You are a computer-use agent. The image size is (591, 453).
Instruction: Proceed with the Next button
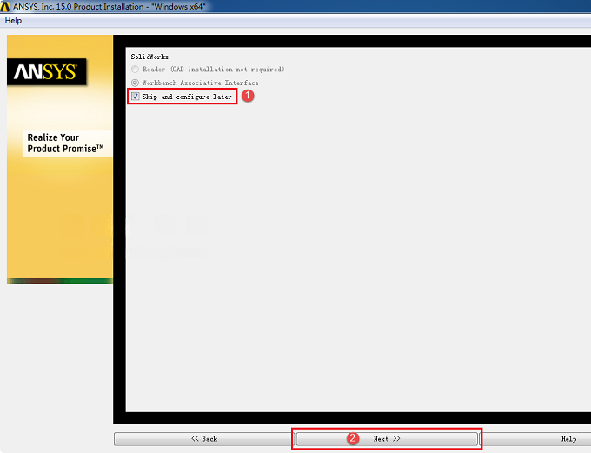click(x=387, y=439)
